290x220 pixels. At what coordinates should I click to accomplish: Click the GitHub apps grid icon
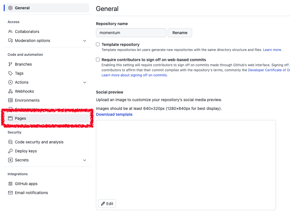click(x=10, y=184)
